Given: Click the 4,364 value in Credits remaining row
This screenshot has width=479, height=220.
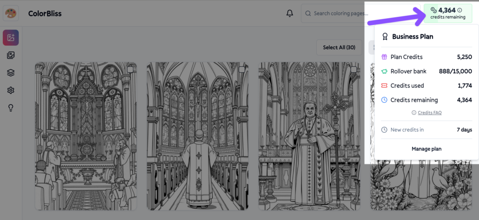Looking at the screenshot, I should click(464, 100).
